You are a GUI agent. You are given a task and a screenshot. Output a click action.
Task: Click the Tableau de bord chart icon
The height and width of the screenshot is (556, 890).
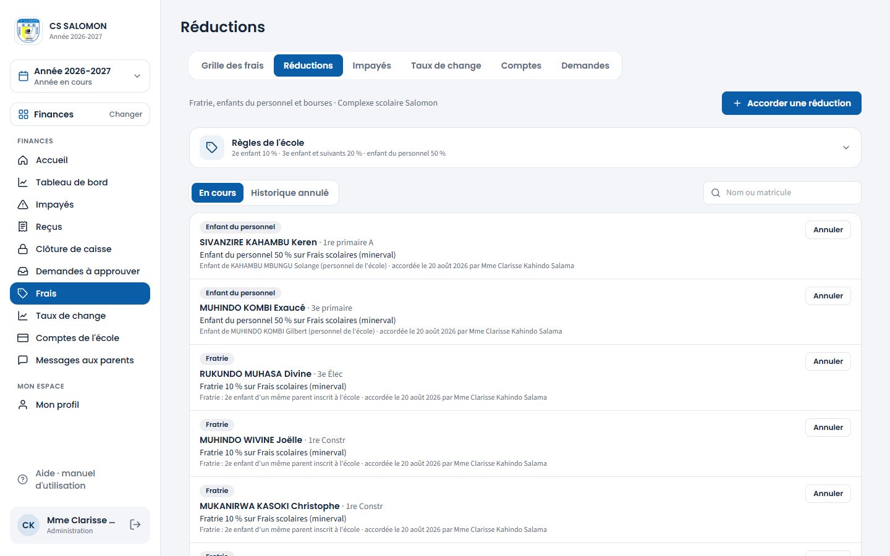click(x=23, y=182)
